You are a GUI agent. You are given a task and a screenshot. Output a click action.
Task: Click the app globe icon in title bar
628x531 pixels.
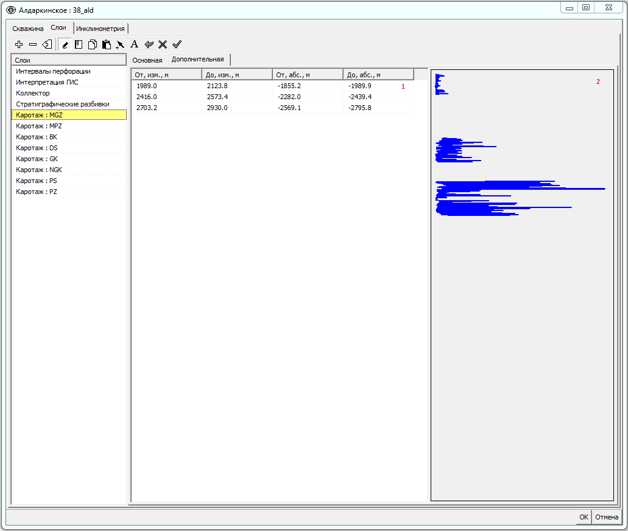[x=11, y=10]
